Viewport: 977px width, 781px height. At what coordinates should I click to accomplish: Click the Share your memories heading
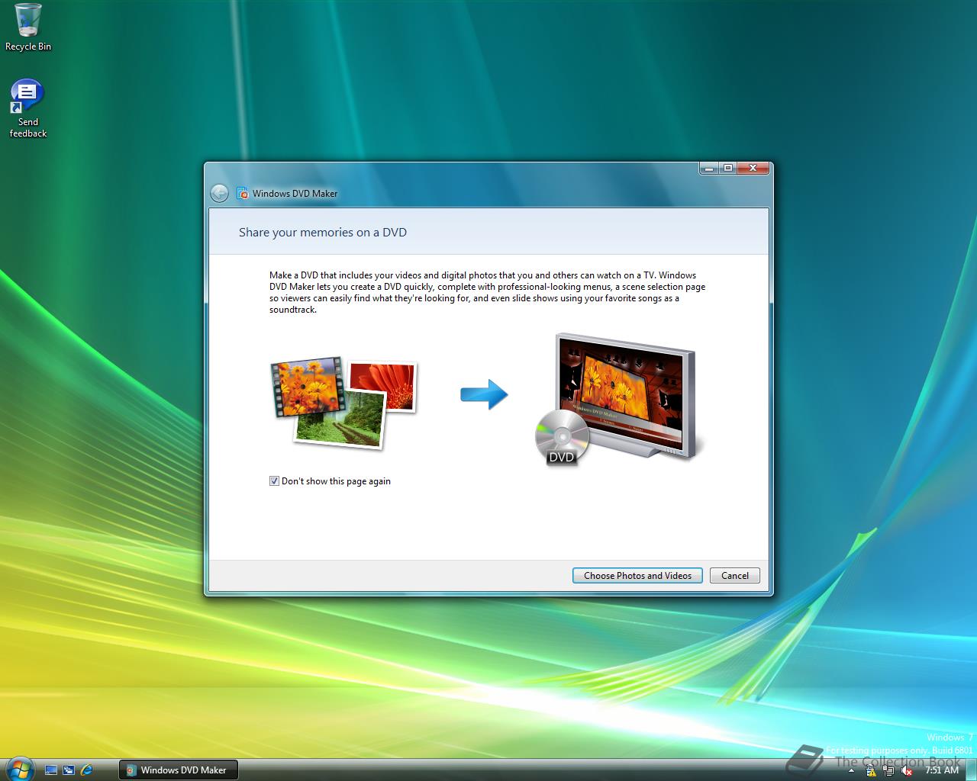[x=323, y=233]
